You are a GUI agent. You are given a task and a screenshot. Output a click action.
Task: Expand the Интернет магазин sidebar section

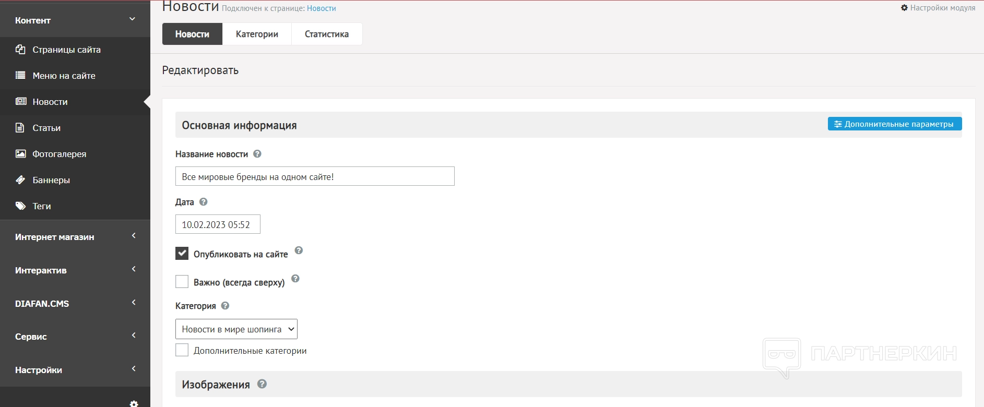pos(75,237)
